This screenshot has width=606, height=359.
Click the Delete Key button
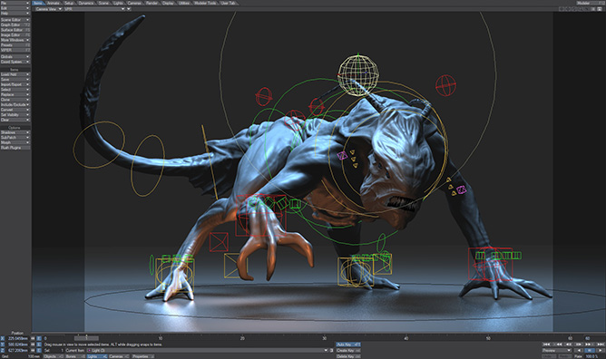348,356
